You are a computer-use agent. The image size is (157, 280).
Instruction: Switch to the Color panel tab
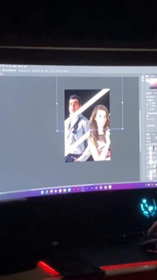pos(147,76)
